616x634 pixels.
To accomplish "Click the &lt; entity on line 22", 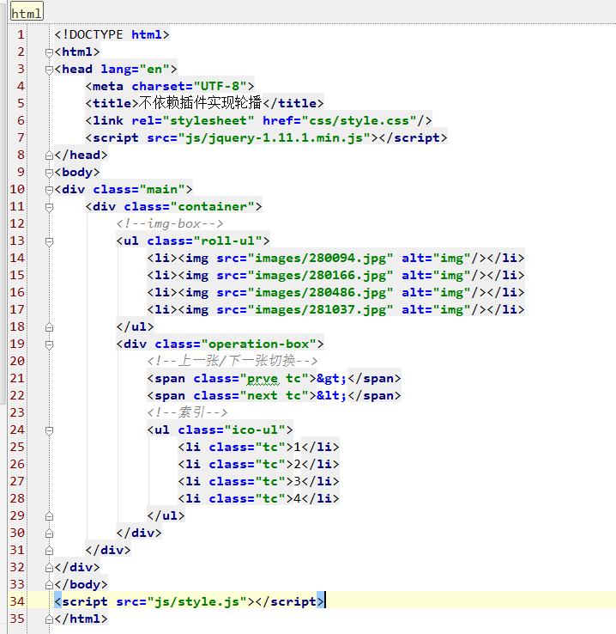I will coord(331,395).
